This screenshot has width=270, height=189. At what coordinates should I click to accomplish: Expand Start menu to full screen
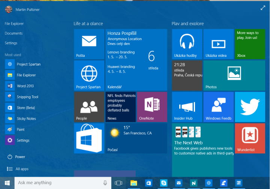(x=263, y=8)
